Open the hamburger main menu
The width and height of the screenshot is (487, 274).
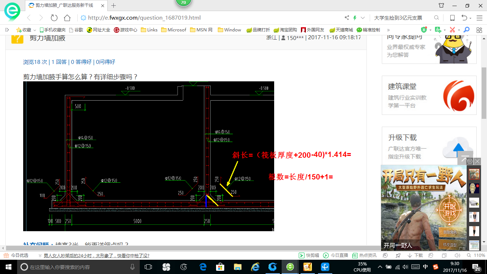coord(480,18)
